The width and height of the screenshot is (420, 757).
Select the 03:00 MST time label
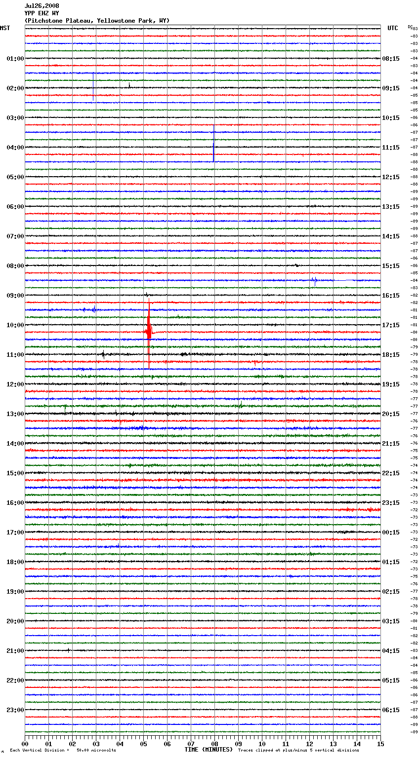coord(15,118)
